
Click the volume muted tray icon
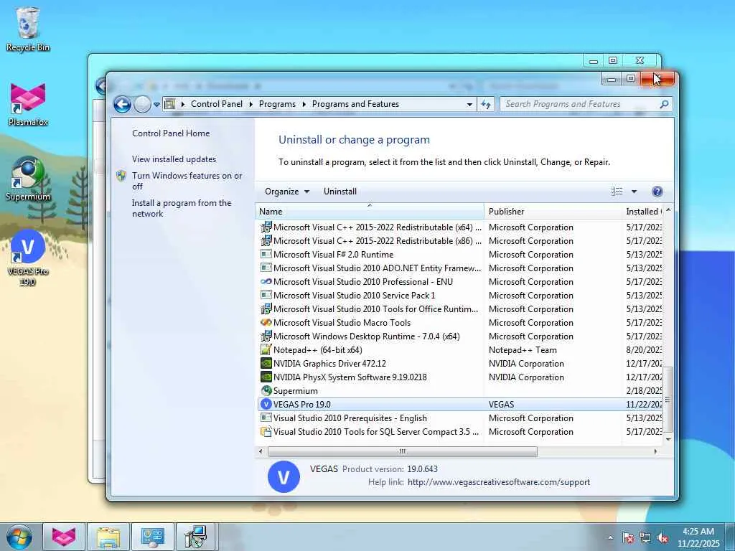click(663, 538)
